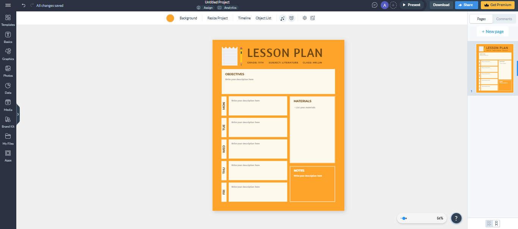The image size is (518, 229).
Task: Click the Download button
Action: pos(441,5)
